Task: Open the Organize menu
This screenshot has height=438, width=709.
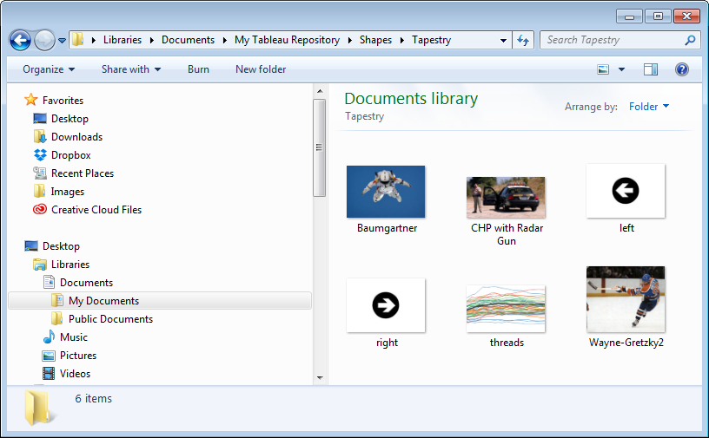Action: (49, 69)
